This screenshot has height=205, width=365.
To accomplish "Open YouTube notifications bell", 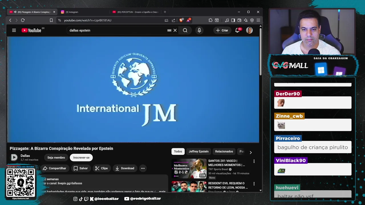I will point(237,30).
